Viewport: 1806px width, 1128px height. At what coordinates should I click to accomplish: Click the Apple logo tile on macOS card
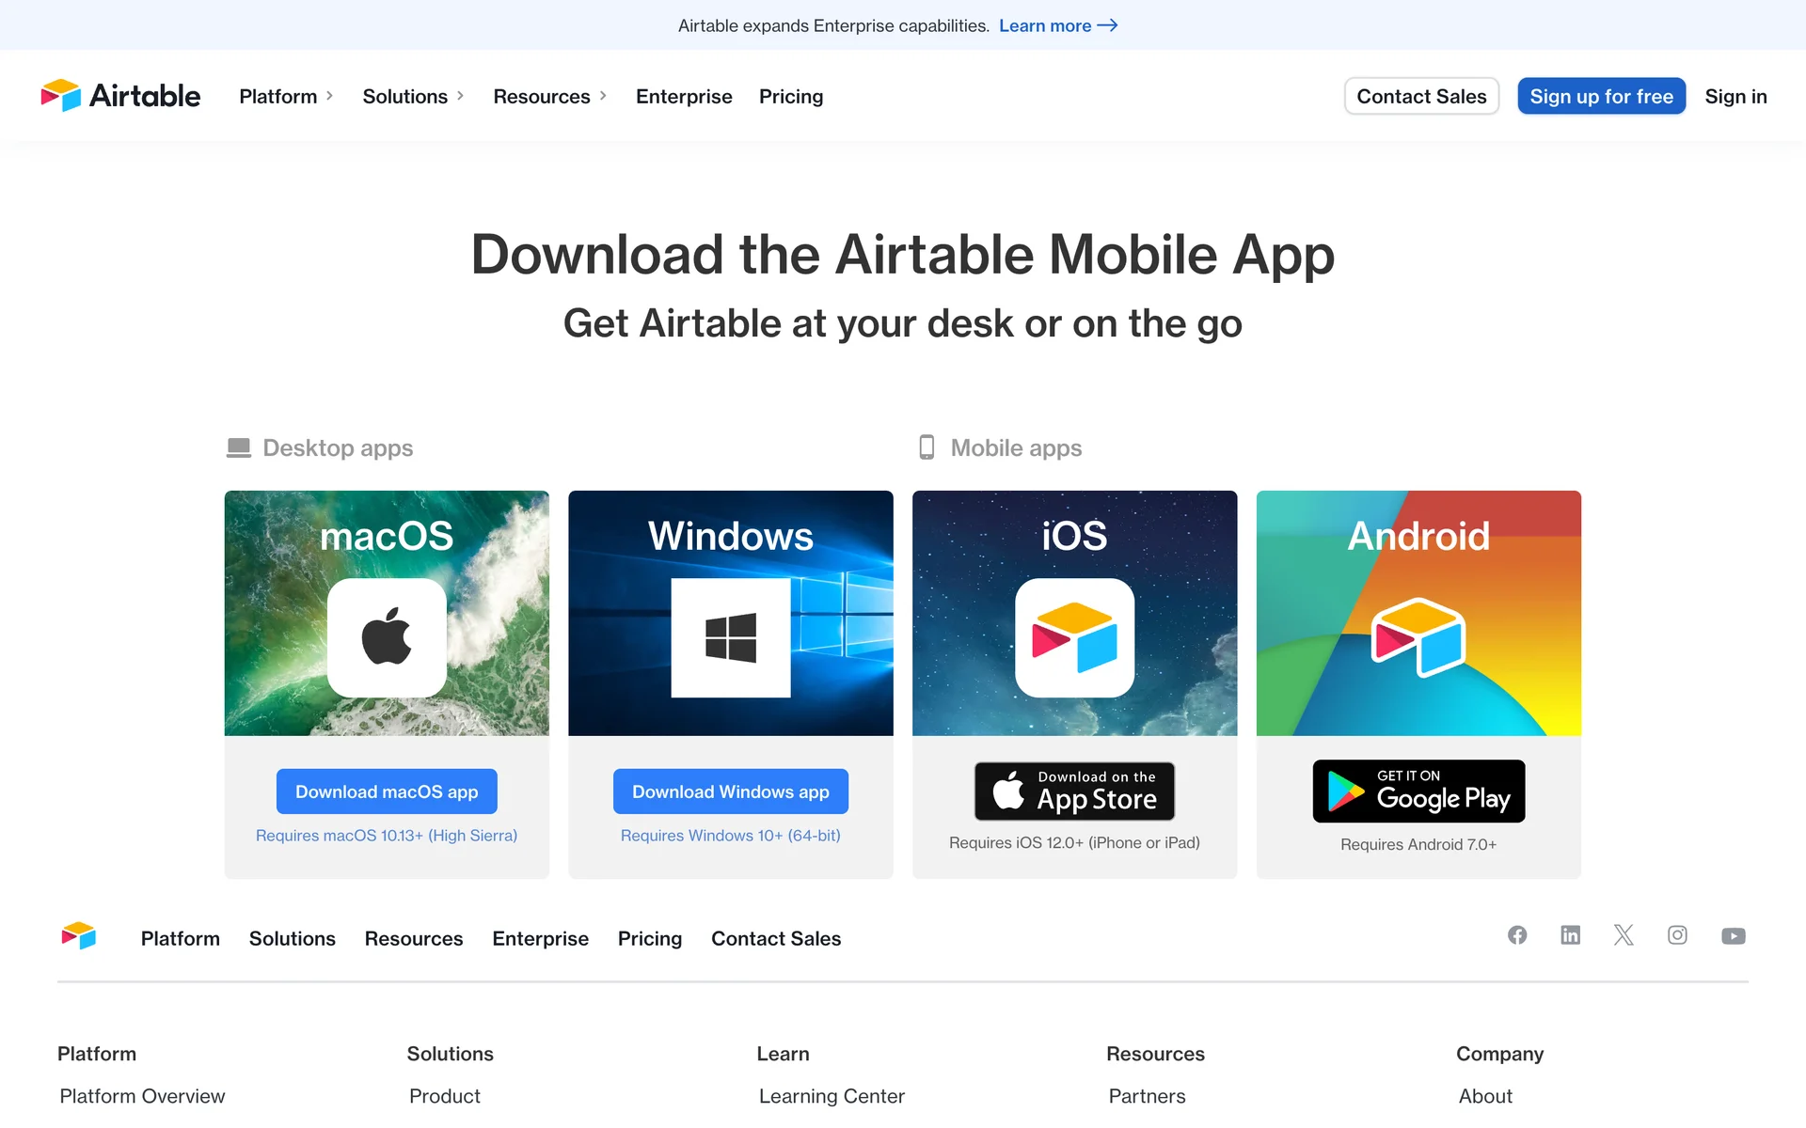pos(387,637)
